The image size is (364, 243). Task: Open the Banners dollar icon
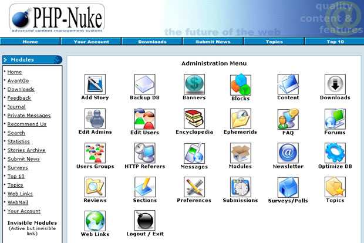pos(194,84)
